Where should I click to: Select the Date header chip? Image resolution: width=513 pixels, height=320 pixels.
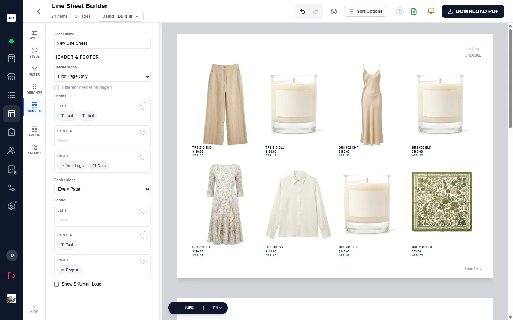coord(99,166)
